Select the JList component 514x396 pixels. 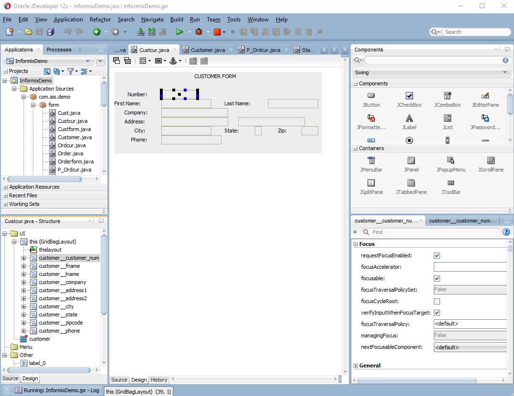[x=448, y=122]
